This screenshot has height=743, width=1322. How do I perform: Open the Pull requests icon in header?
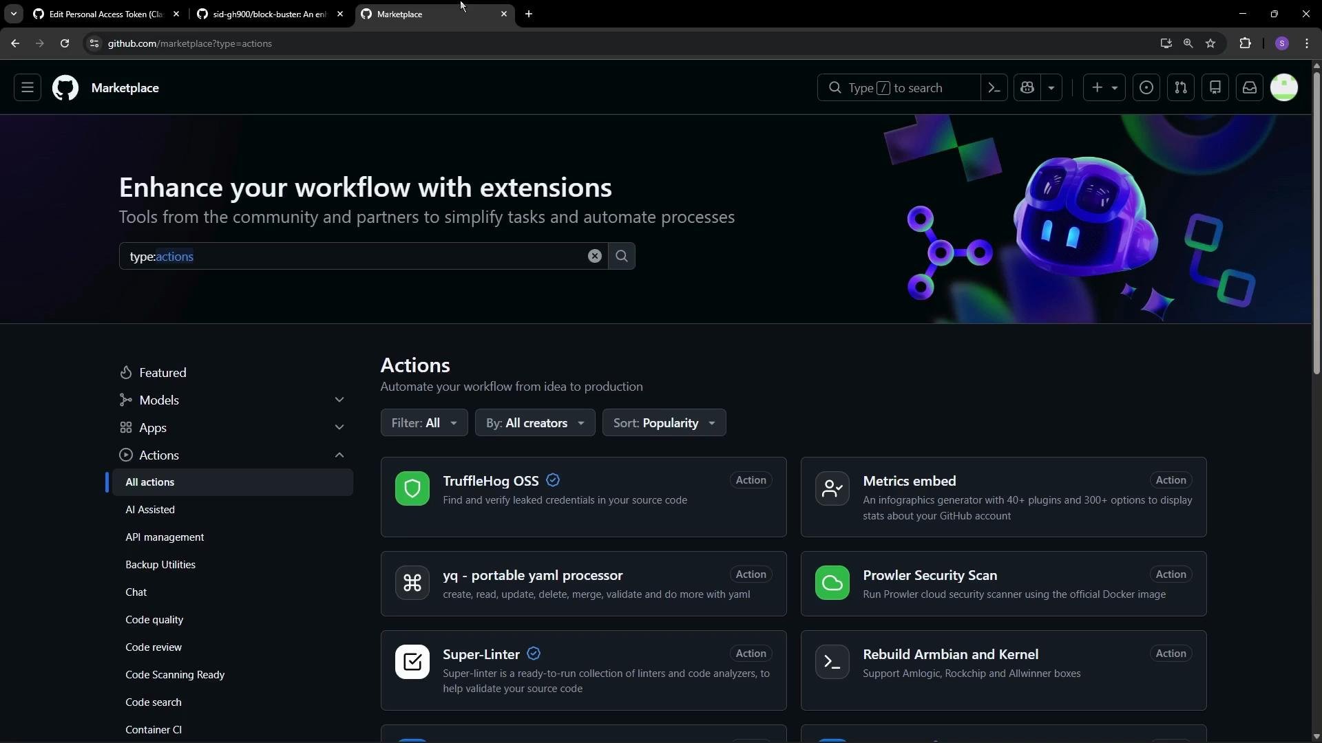click(x=1181, y=88)
